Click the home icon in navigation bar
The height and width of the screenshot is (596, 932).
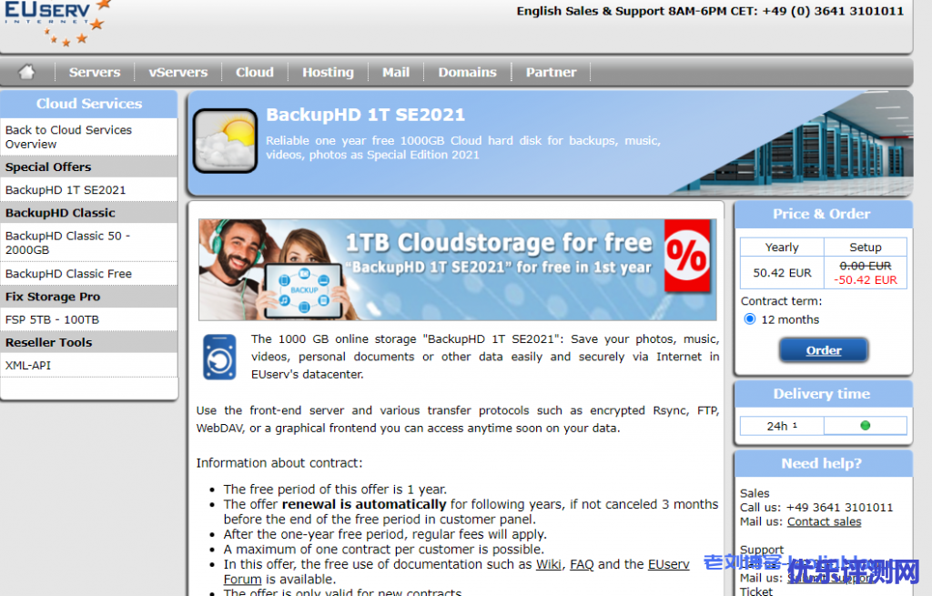pyautogui.click(x=27, y=72)
